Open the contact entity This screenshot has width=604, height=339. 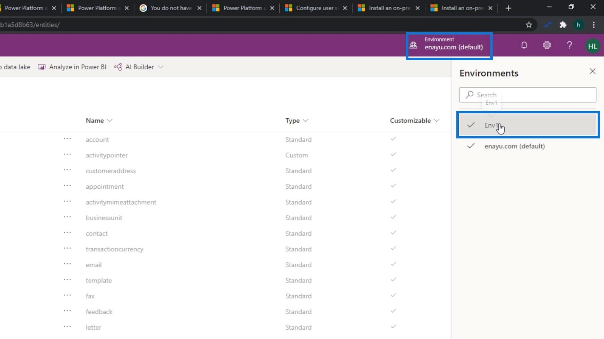97,234
